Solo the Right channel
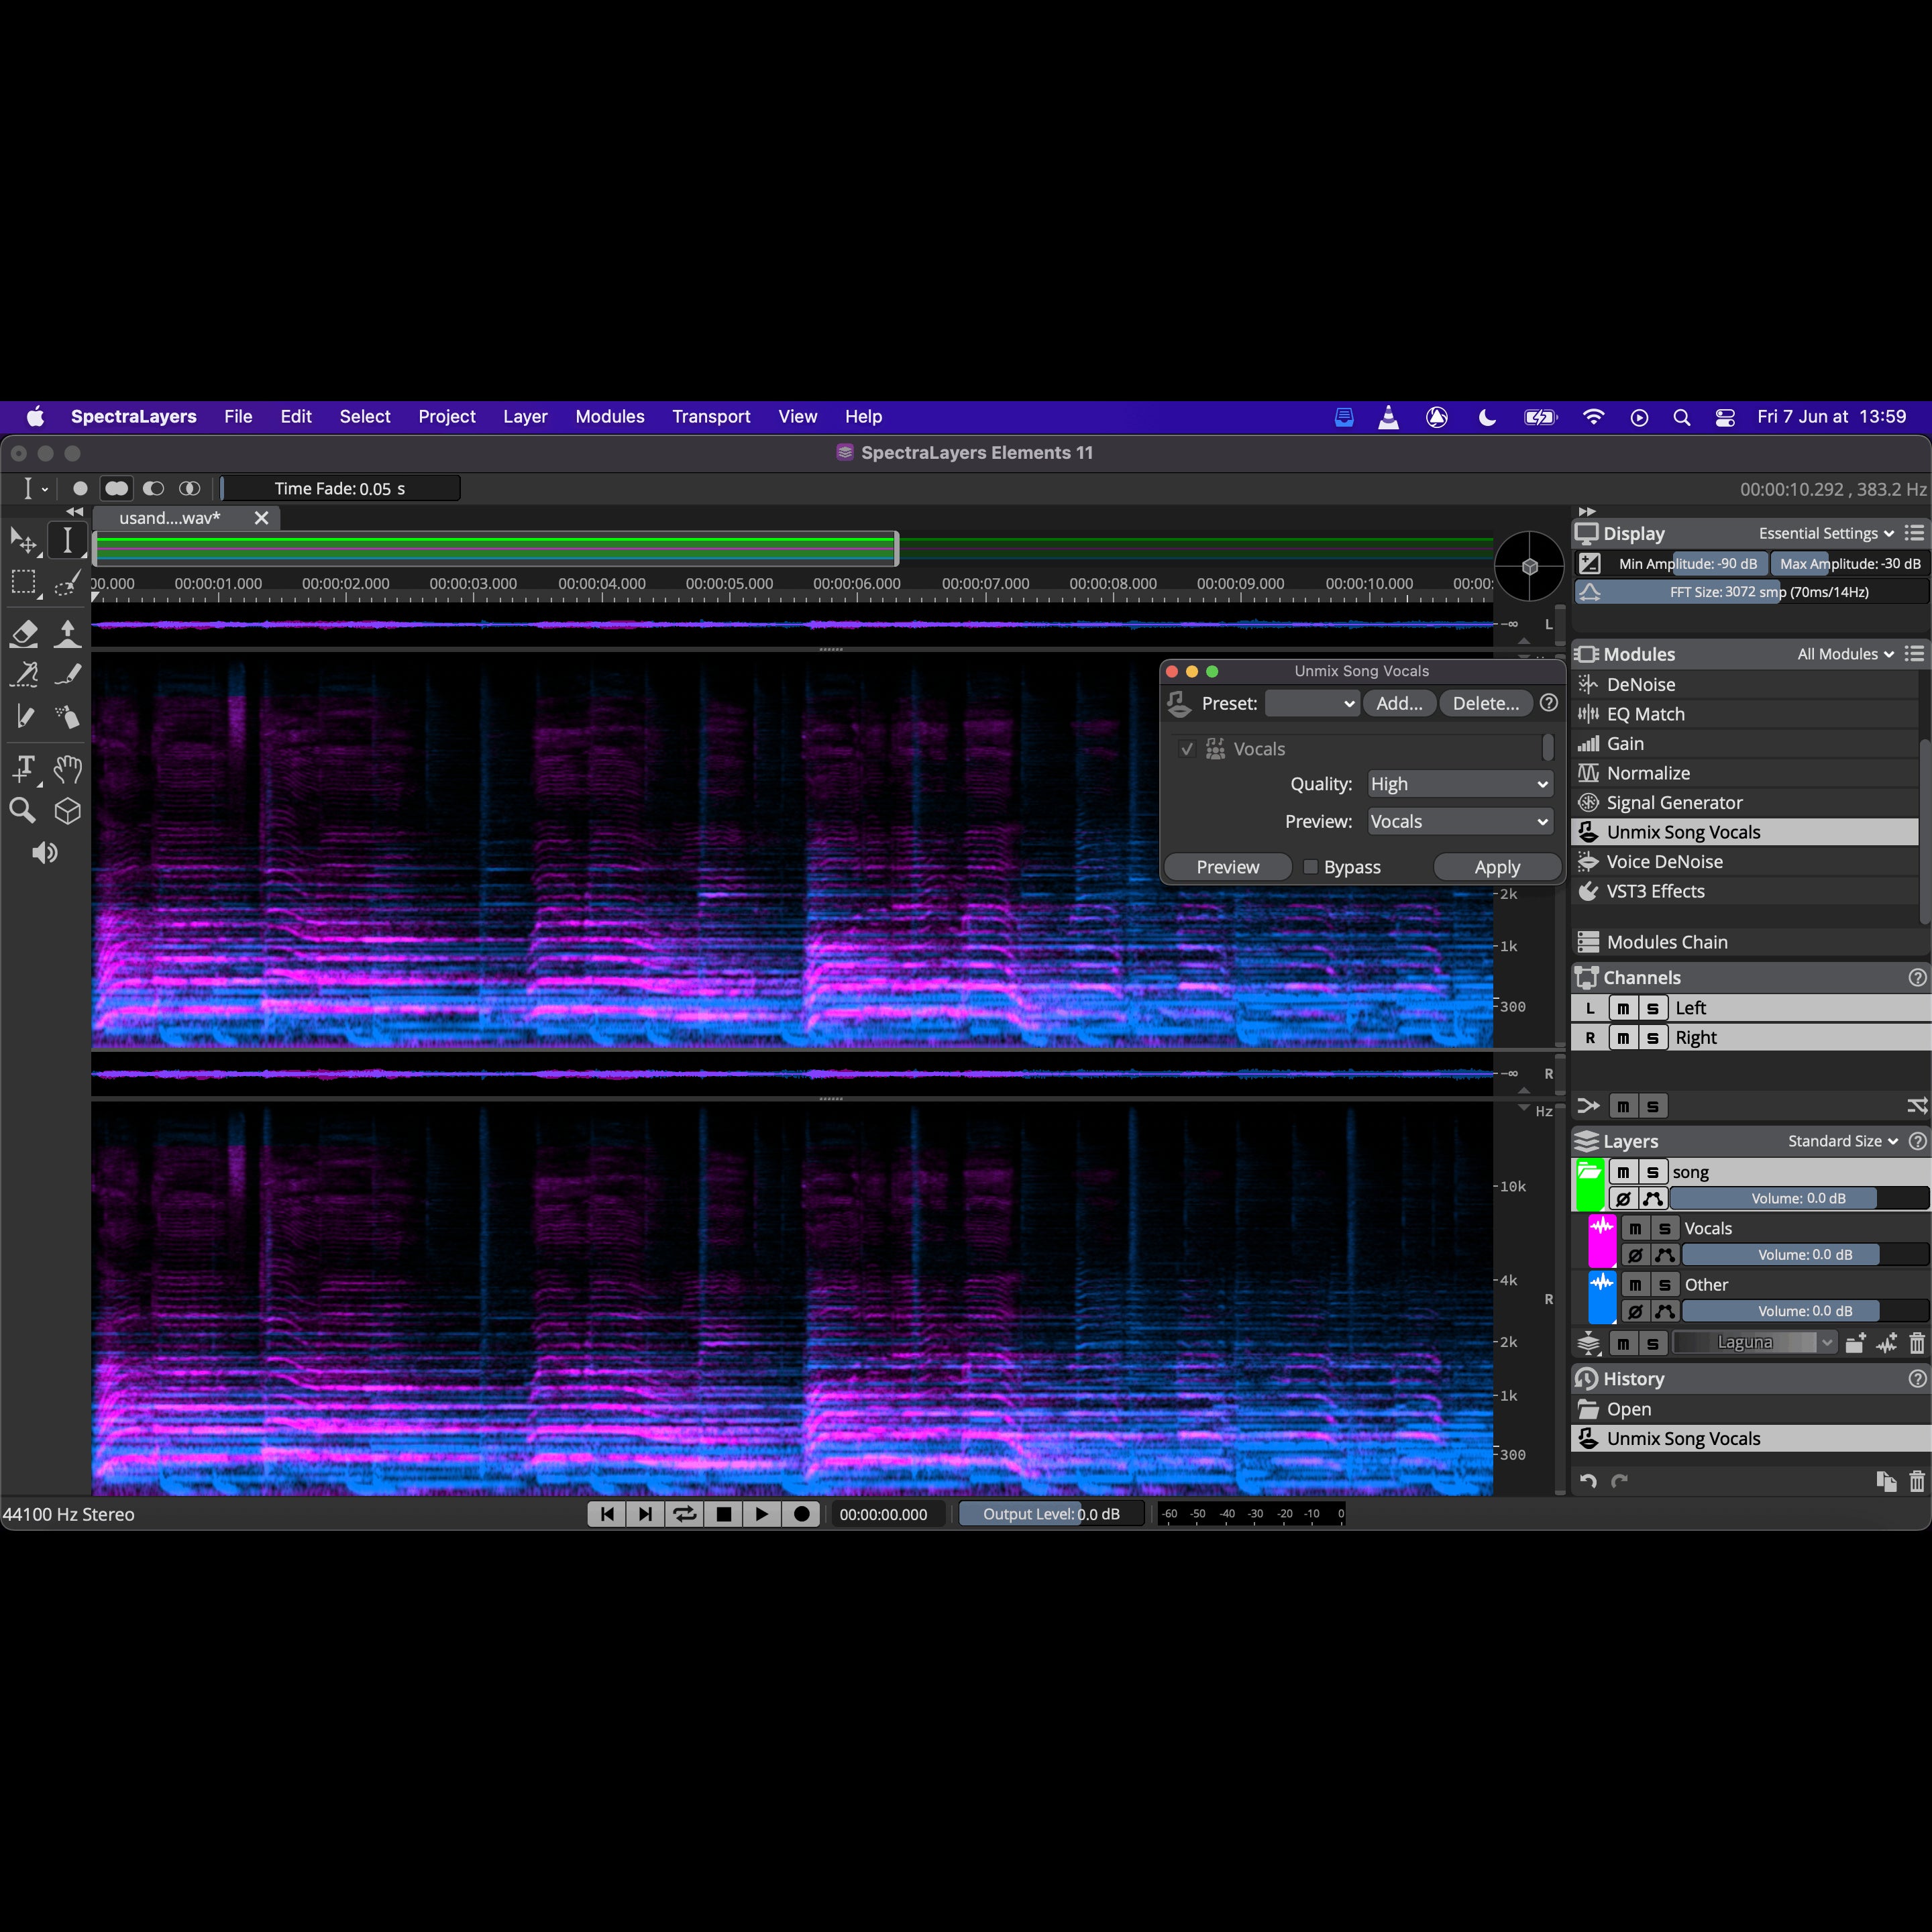1932x1932 pixels. coord(1652,1038)
